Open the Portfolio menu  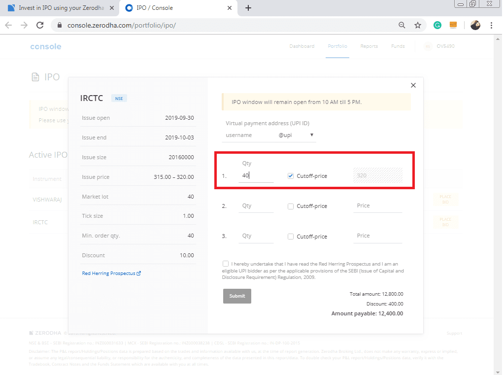pyautogui.click(x=337, y=46)
